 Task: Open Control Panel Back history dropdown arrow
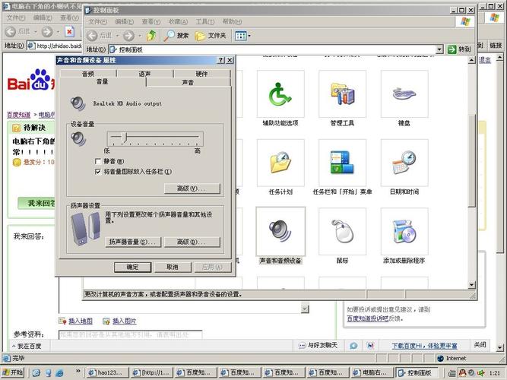(x=117, y=36)
